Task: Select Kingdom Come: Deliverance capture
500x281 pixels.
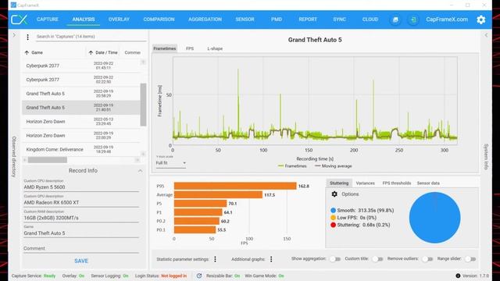Action: (x=81, y=150)
